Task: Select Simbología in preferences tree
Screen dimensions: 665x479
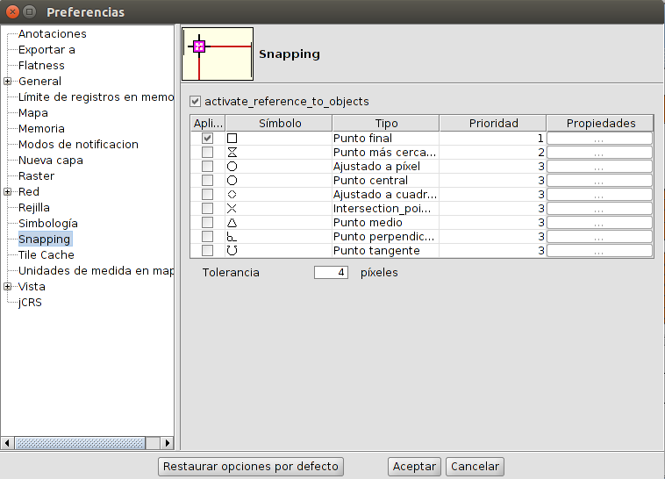Action: (x=47, y=224)
